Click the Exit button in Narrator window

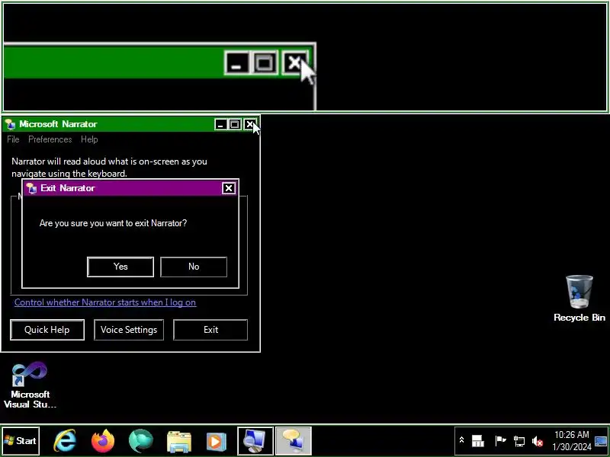click(210, 330)
